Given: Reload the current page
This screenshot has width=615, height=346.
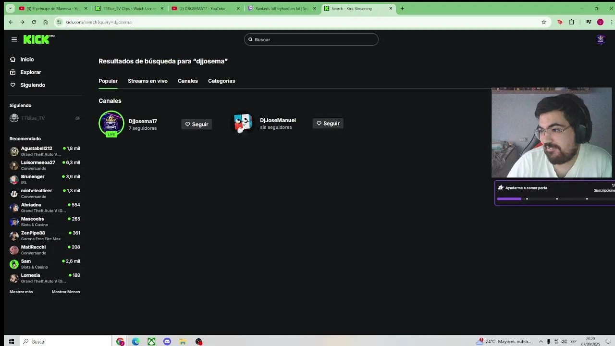Looking at the screenshot, I should tap(34, 22).
